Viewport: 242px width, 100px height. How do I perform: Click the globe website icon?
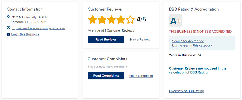[8, 28]
